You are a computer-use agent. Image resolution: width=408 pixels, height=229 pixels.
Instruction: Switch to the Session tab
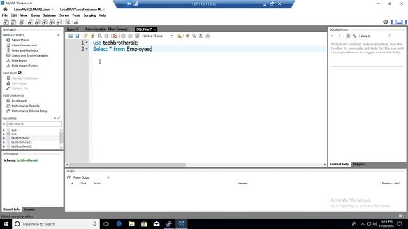pyautogui.click(x=29, y=209)
